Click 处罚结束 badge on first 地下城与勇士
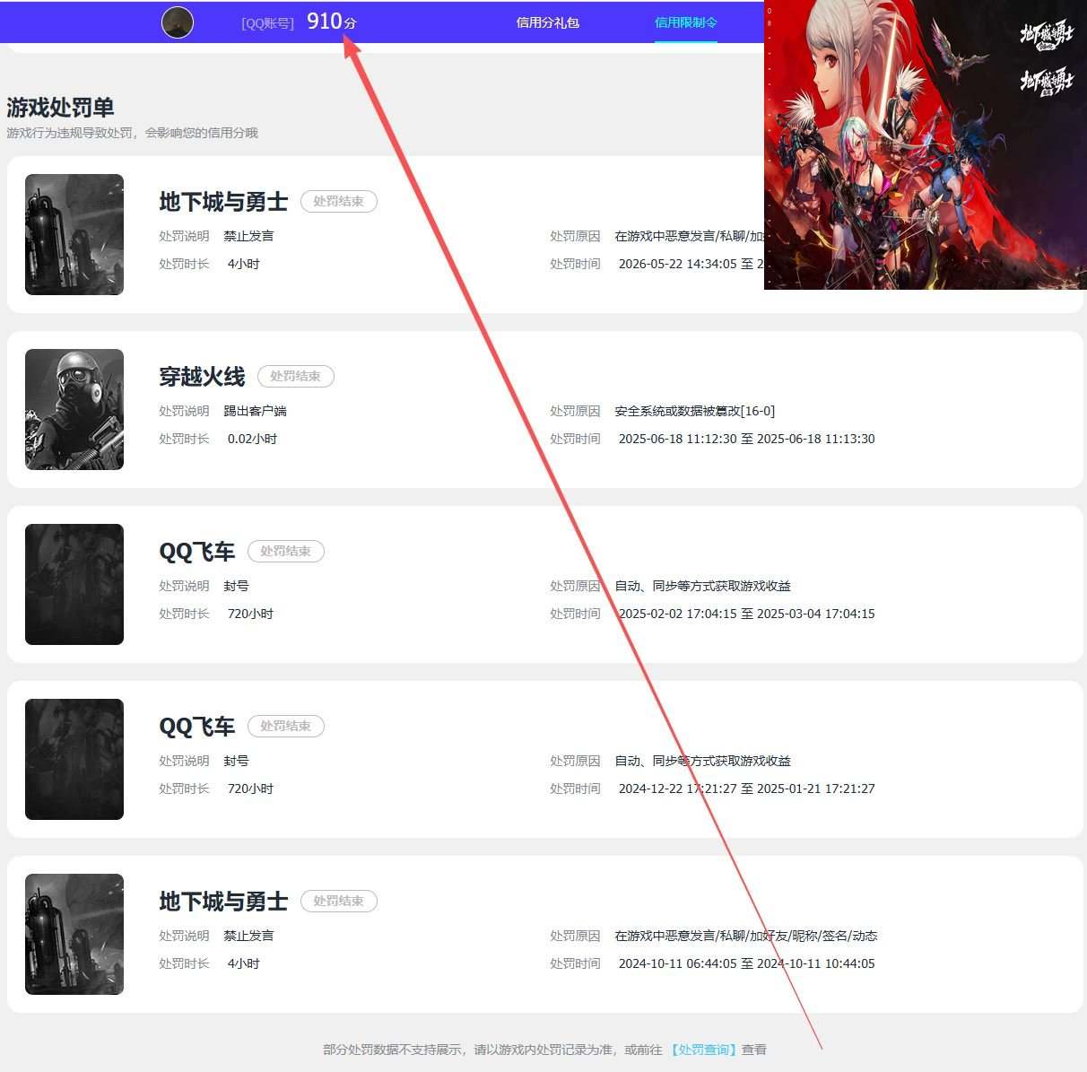Viewport: 1087px width, 1072px height. [x=339, y=201]
